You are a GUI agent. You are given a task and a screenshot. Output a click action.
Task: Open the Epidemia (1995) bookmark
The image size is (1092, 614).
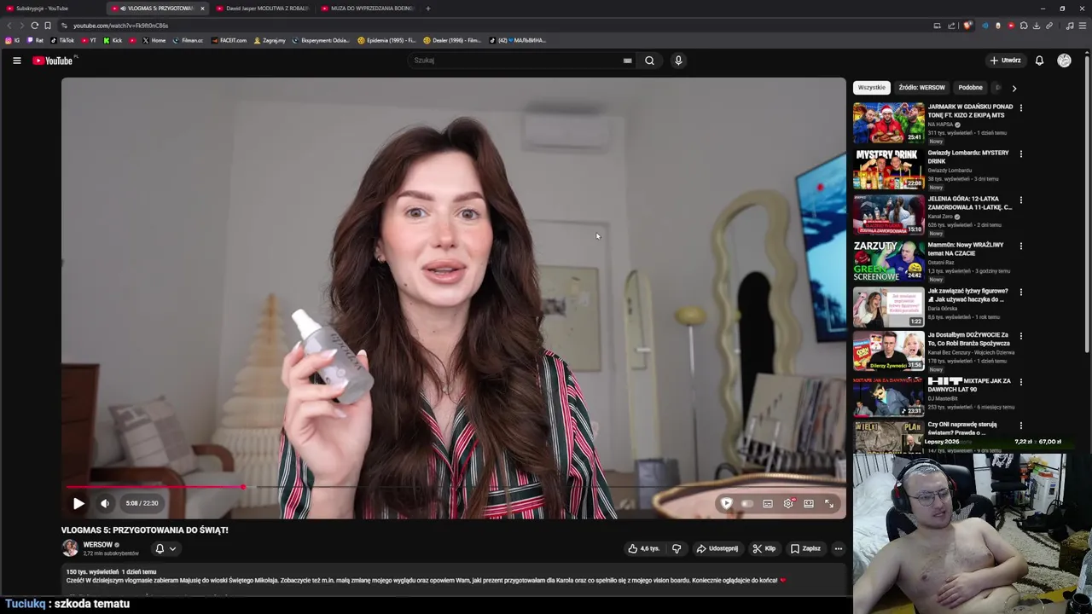pyautogui.click(x=386, y=40)
